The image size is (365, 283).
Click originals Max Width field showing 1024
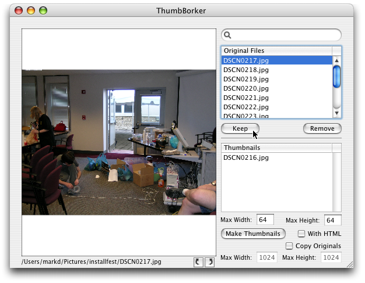tap(267, 257)
